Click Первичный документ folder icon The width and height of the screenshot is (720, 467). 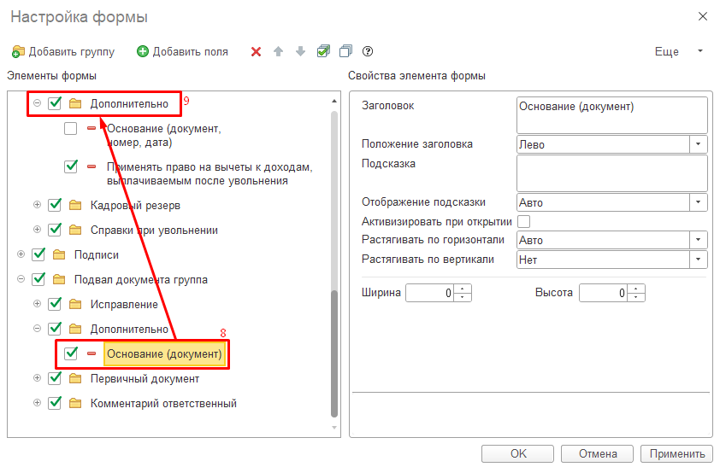coord(75,378)
